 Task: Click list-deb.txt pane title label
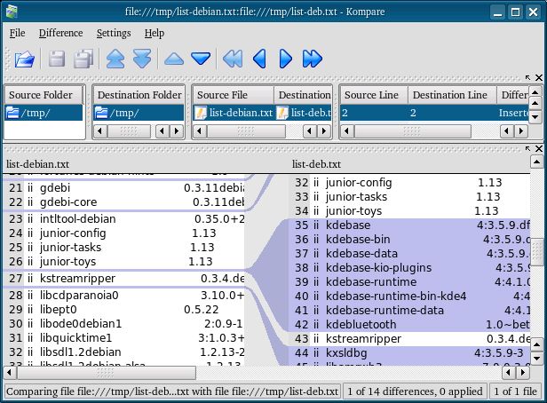tap(317, 164)
